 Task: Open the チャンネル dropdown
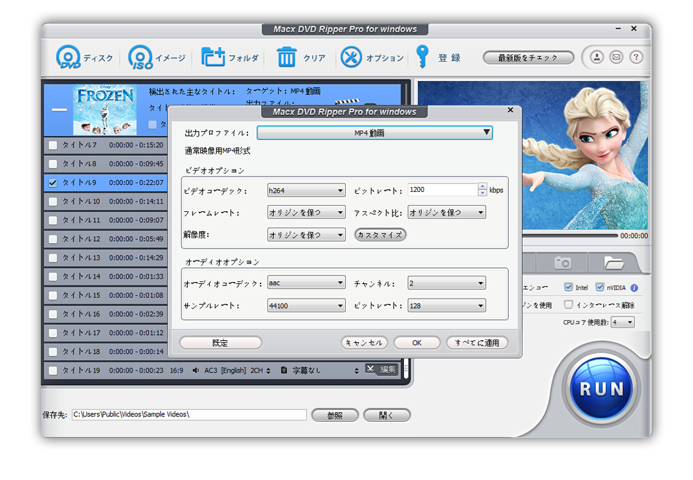click(x=446, y=283)
